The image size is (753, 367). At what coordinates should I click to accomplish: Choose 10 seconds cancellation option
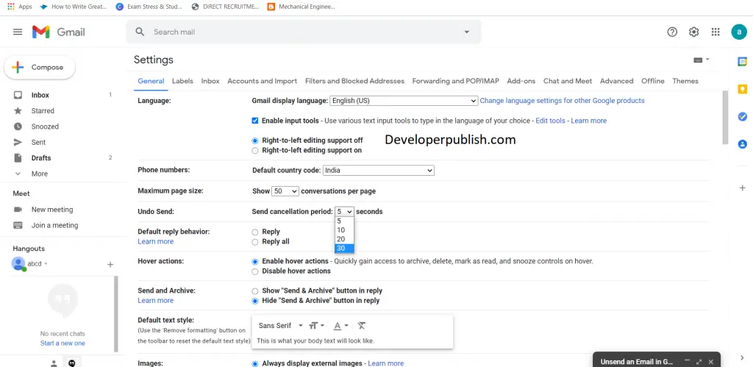click(x=344, y=230)
